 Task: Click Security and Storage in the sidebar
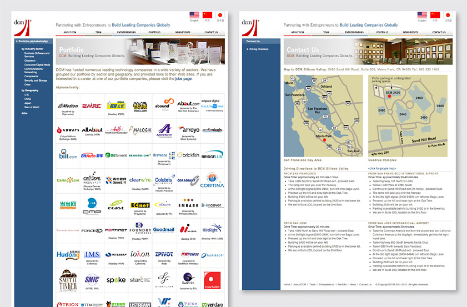click(36, 80)
